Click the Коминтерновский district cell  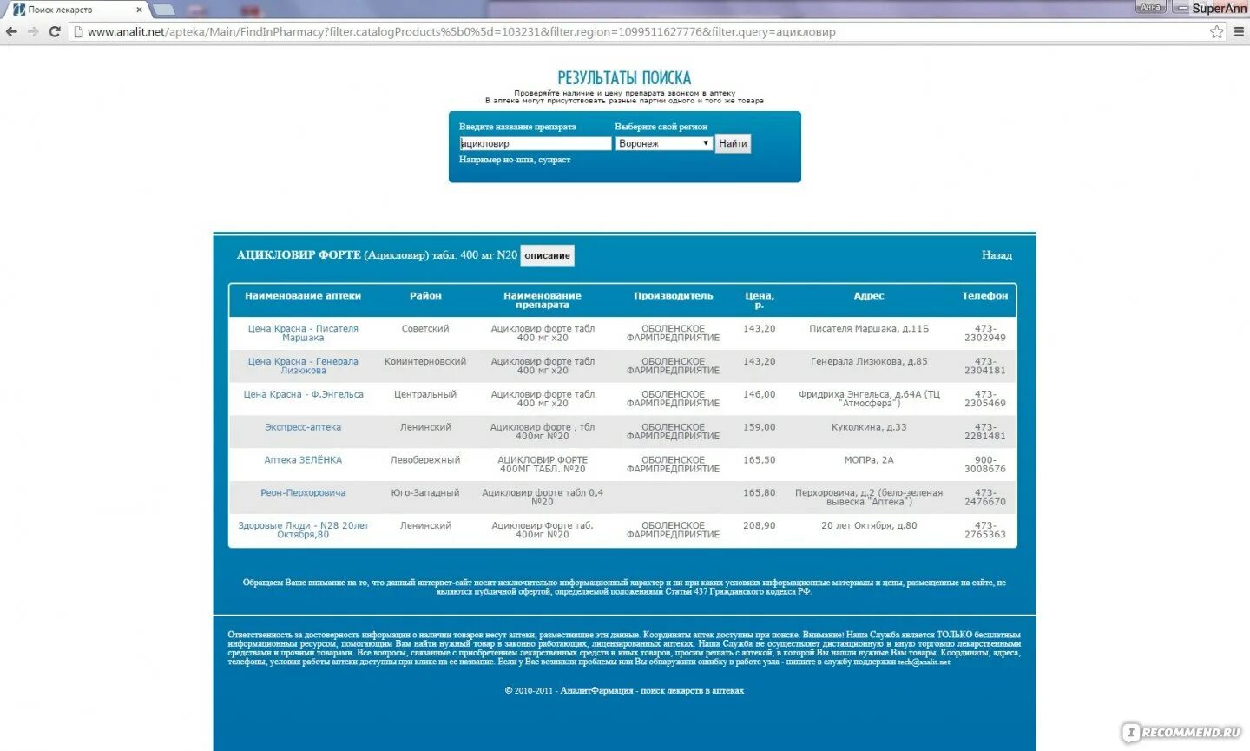click(x=425, y=362)
